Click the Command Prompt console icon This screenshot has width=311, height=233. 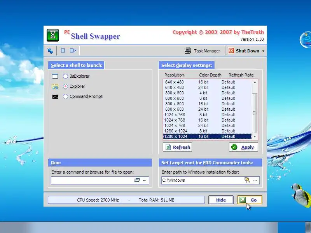pyautogui.click(x=55, y=97)
